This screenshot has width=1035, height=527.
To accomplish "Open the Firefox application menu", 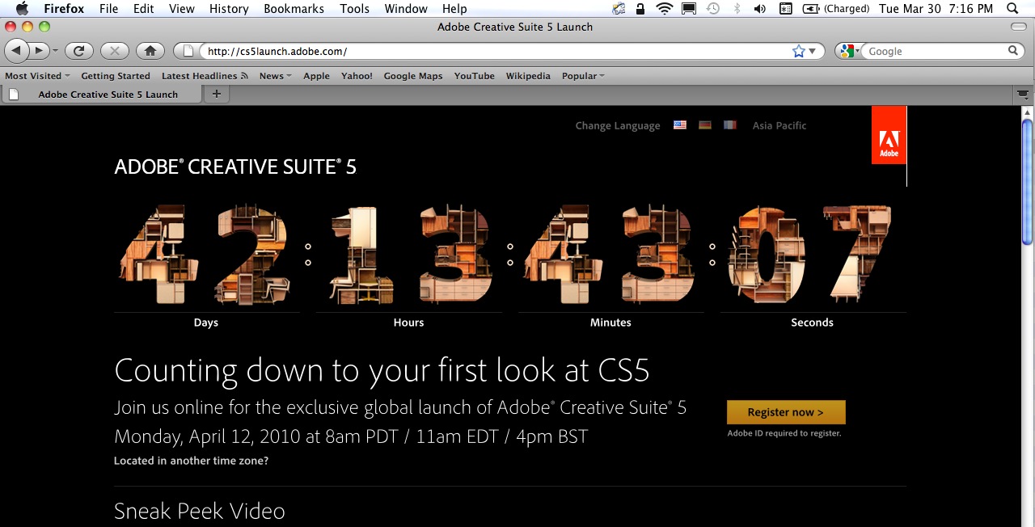I will (64, 9).
